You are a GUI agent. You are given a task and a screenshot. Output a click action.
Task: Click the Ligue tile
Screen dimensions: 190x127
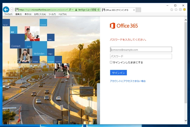click(51, 37)
